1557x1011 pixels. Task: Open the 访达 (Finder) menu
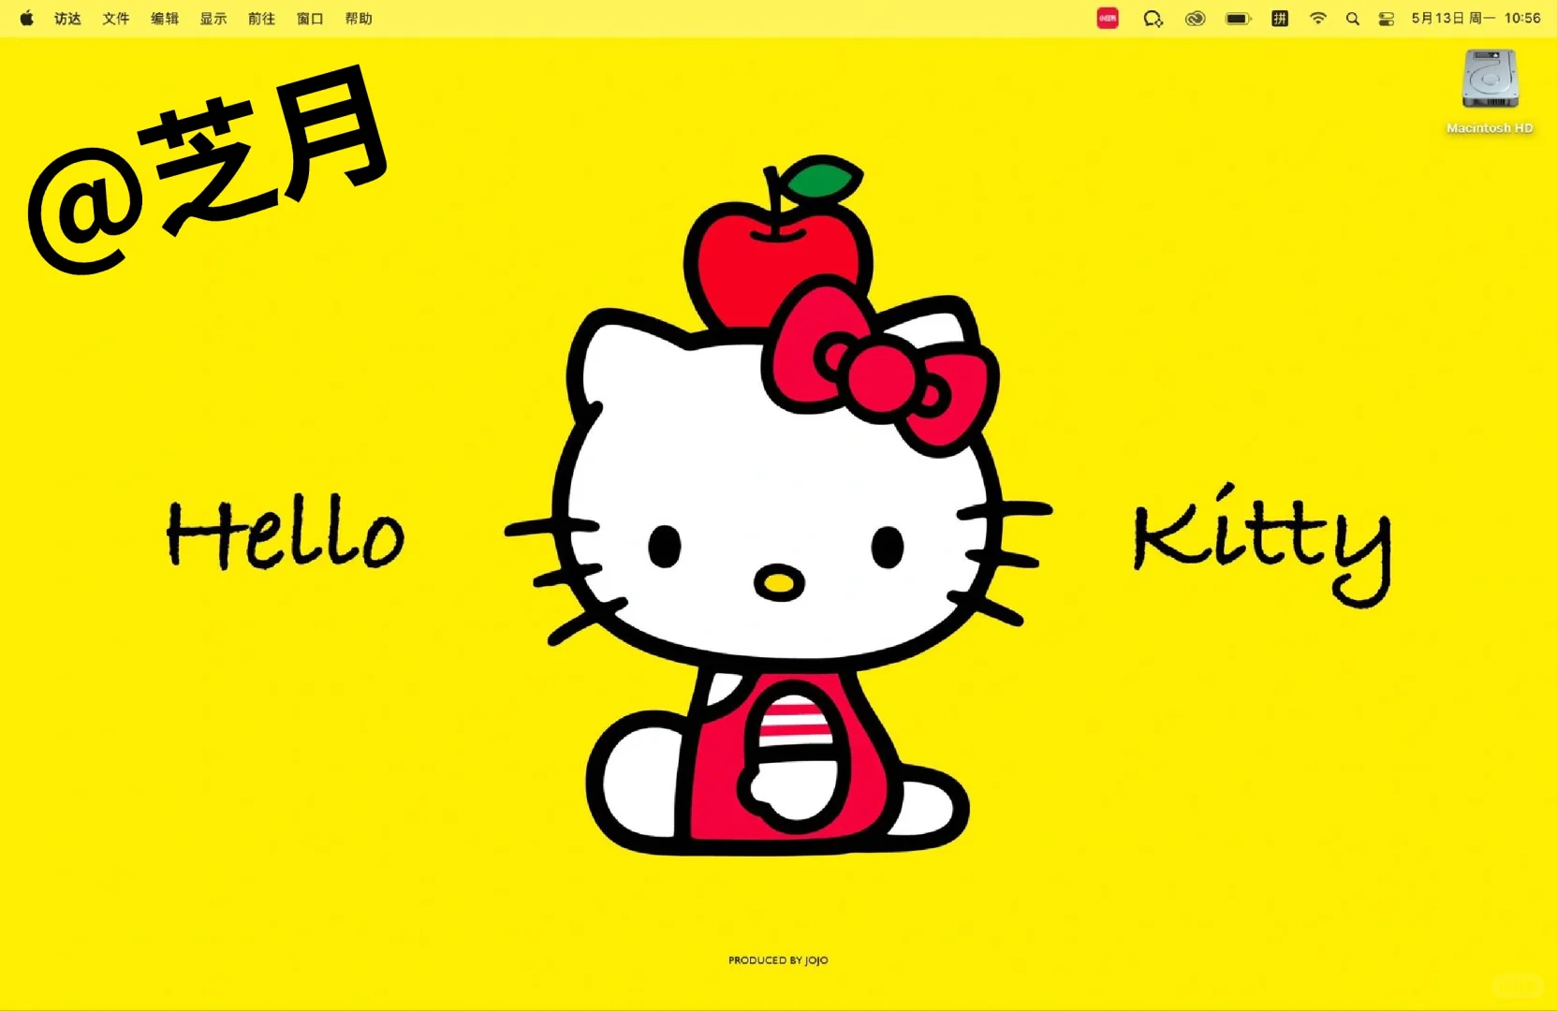67,19
